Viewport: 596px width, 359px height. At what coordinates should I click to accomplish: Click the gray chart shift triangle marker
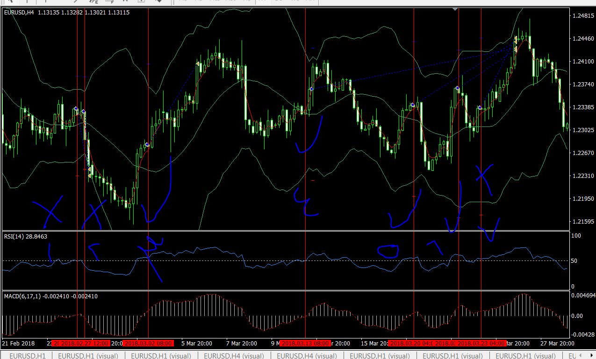(456, 9)
